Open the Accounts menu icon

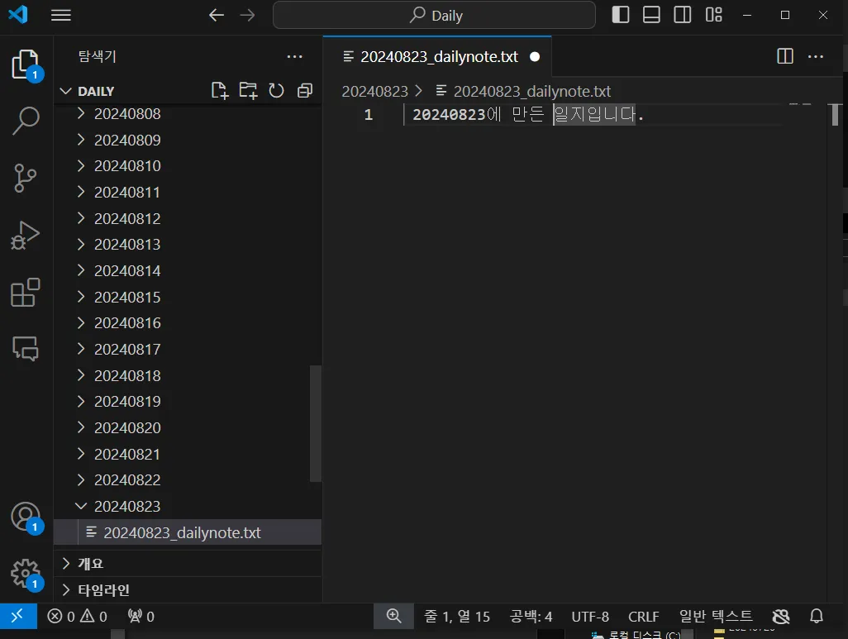[26, 517]
